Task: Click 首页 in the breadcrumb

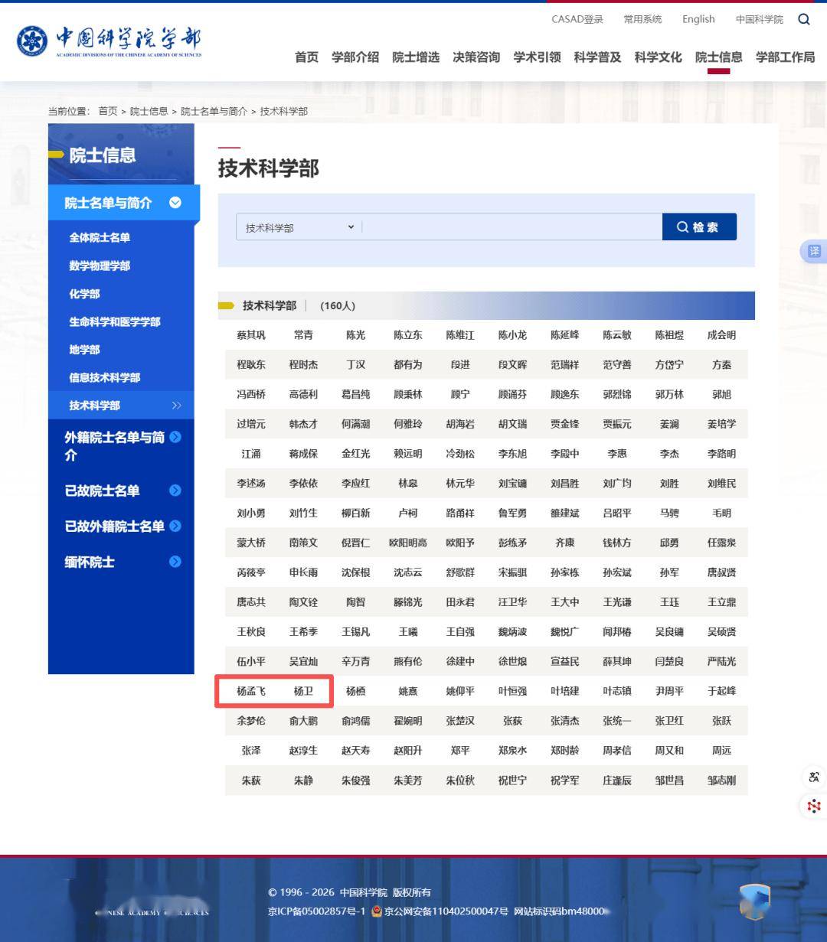Action: coord(108,111)
